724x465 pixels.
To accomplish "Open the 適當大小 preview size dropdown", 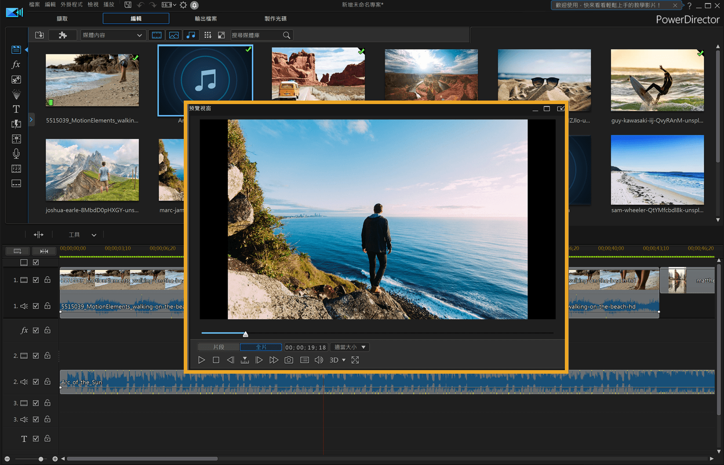I will click(350, 347).
